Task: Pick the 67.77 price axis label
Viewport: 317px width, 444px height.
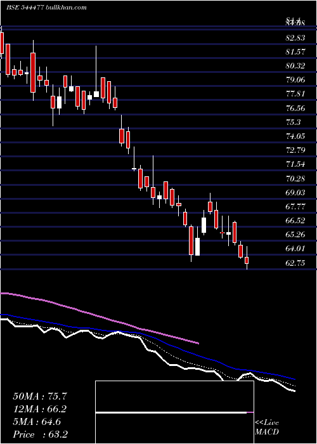Action: pyautogui.click(x=295, y=207)
